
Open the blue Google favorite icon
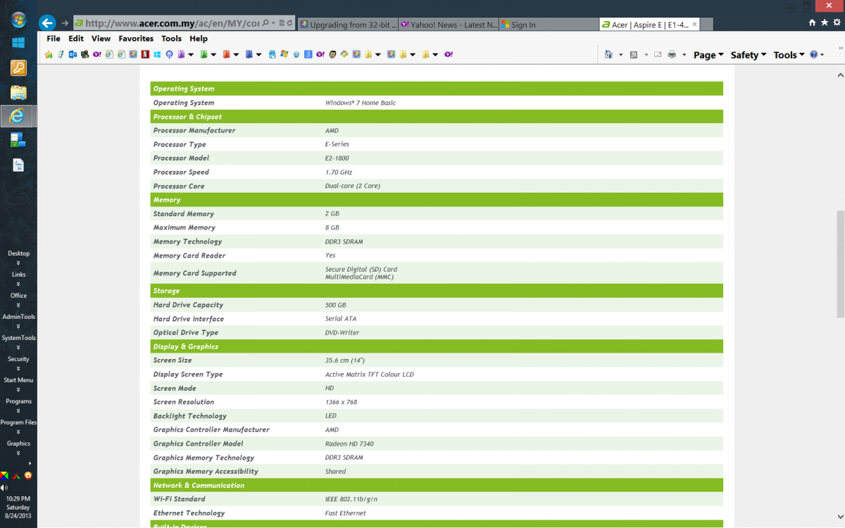[308, 54]
